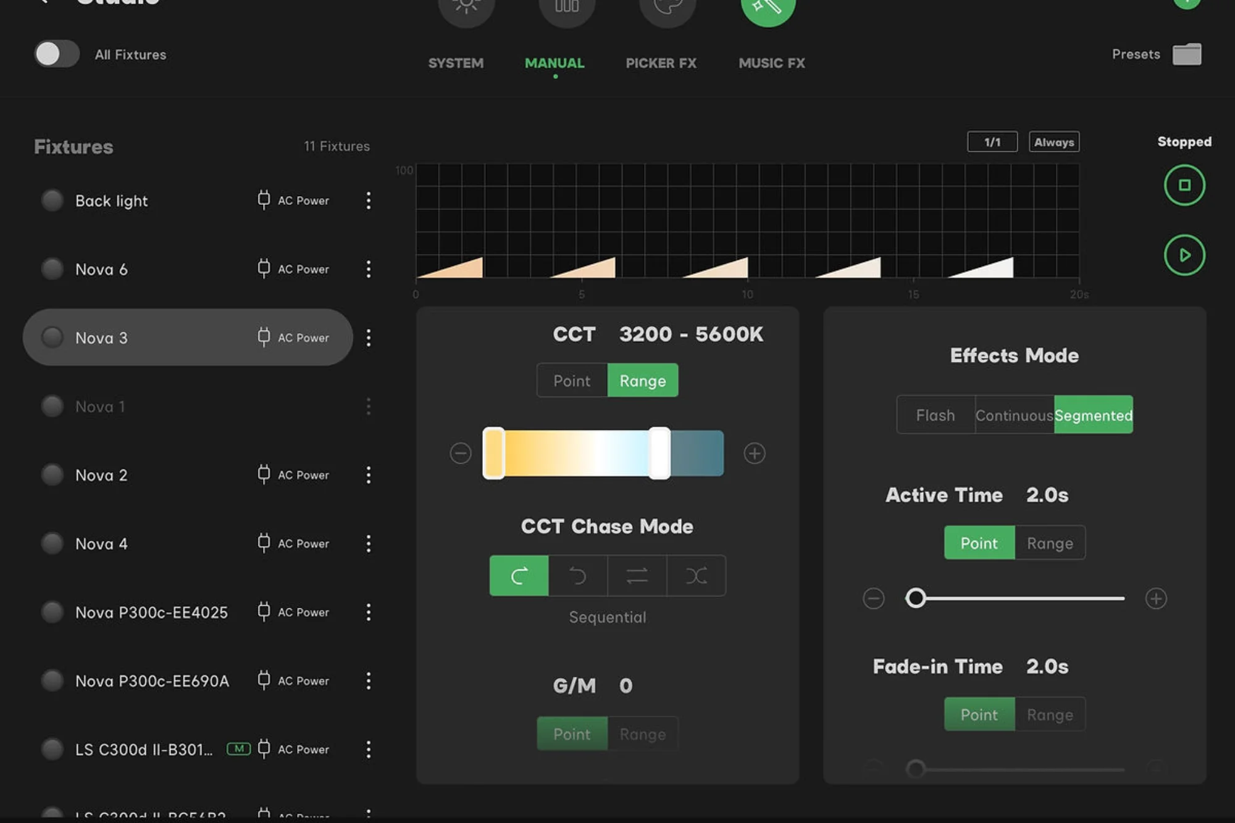Open options menu for Nova P300c-EE4025
Image resolution: width=1235 pixels, height=823 pixels.
point(369,612)
